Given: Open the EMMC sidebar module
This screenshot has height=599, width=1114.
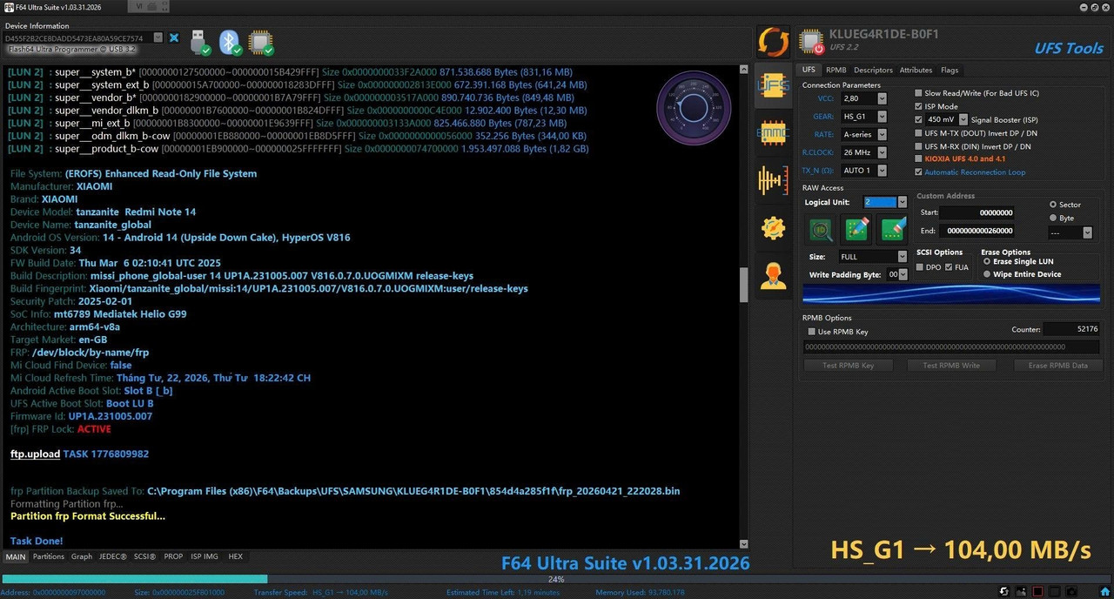Looking at the screenshot, I should tap(773, 132).
